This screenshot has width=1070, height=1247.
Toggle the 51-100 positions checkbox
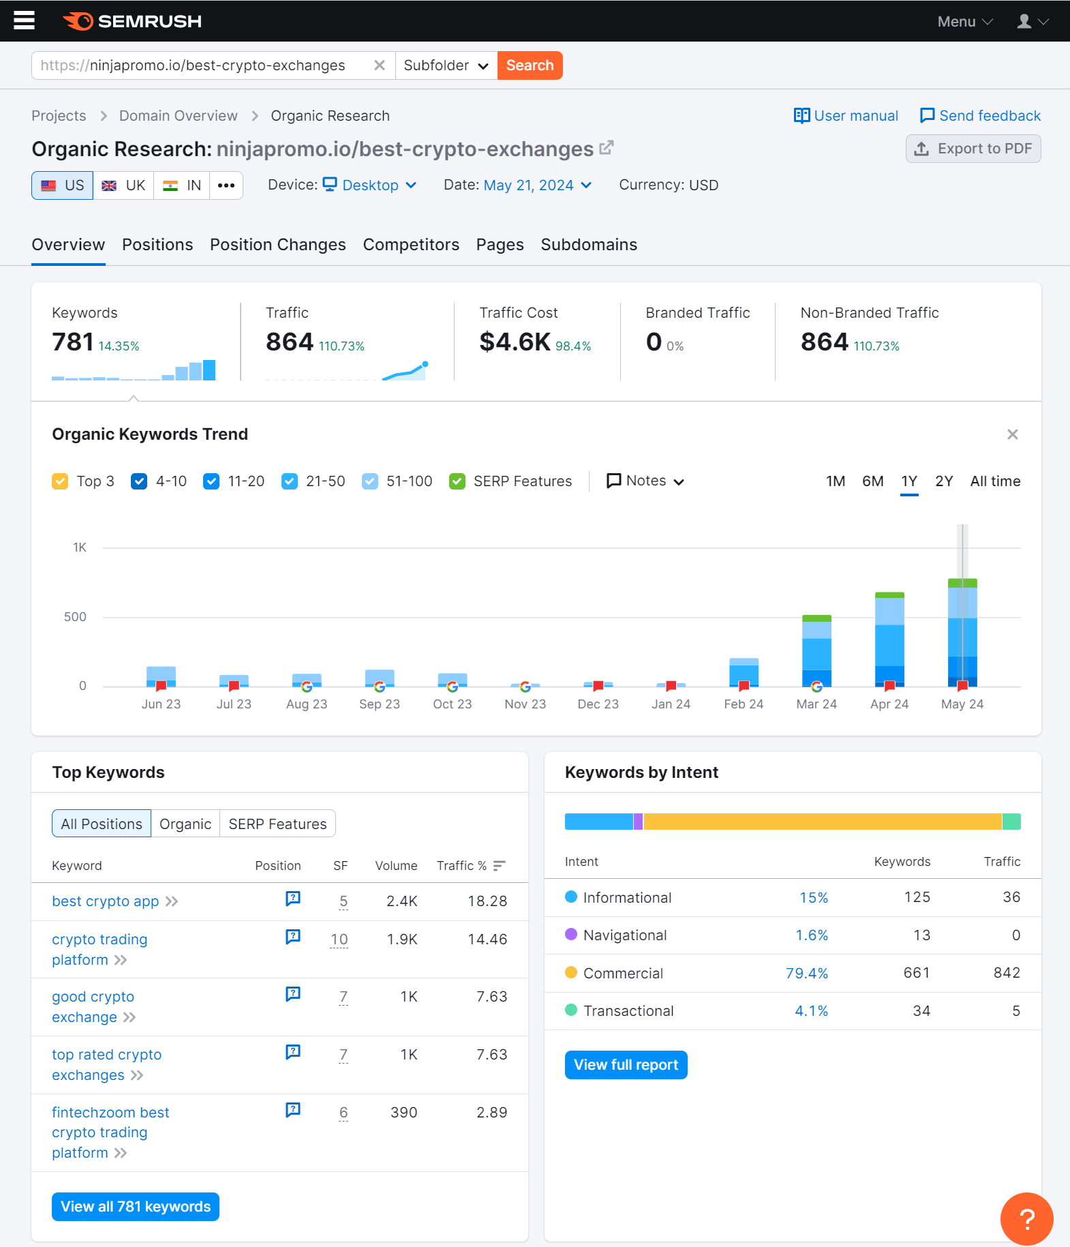(370, 481)
